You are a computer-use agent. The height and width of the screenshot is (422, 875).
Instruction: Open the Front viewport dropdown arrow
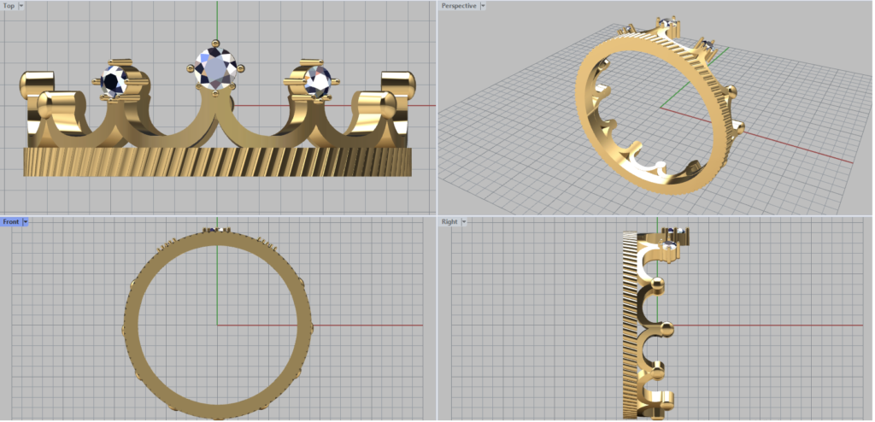pyautogui.click(x=26, y=222)
